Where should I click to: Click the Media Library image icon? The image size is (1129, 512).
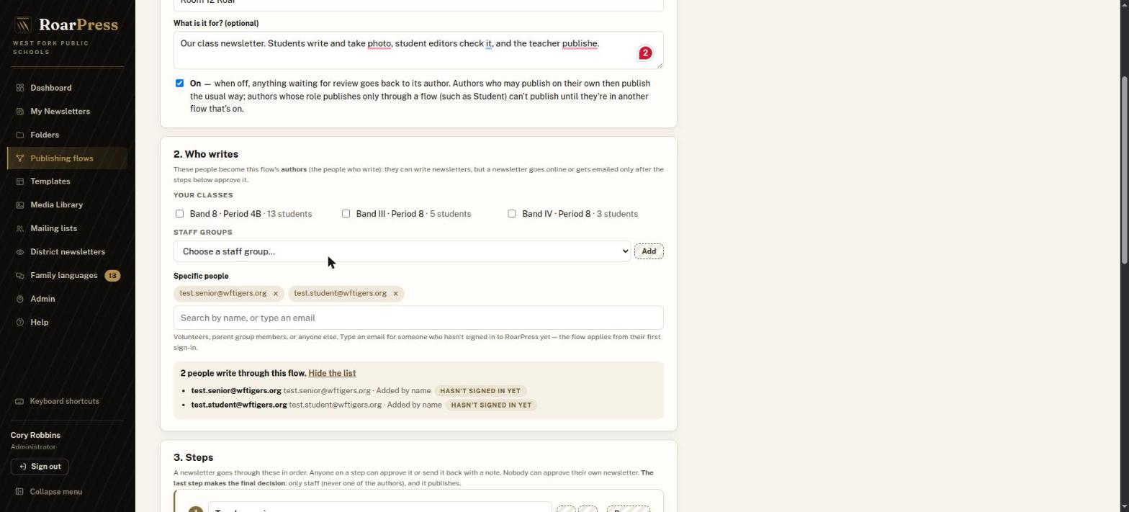19,205
